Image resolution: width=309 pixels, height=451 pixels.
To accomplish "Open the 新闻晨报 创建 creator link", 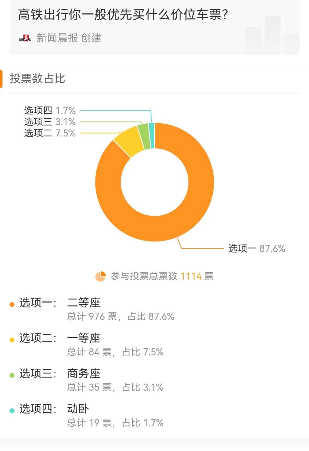I will [x=69, y=38].
